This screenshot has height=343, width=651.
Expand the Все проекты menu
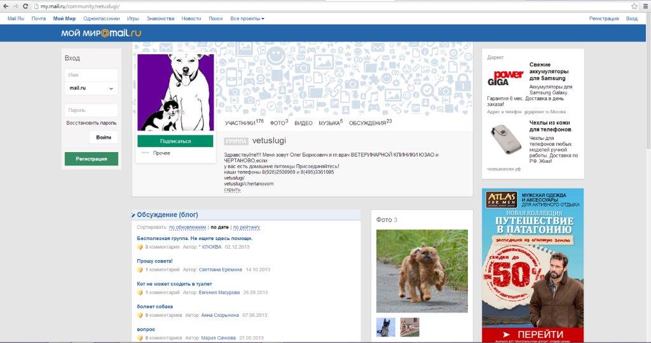247,18
